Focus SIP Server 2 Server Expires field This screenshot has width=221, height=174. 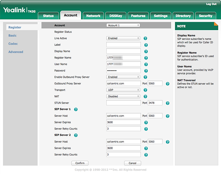coord(123,148)
